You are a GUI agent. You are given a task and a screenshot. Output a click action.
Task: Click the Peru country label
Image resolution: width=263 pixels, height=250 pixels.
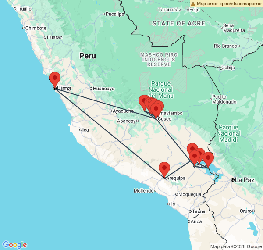(88, 56)
